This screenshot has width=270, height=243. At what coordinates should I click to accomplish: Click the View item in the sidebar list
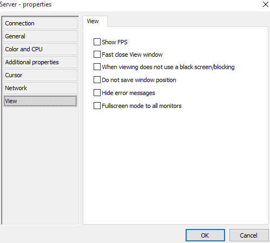[40, 101]
